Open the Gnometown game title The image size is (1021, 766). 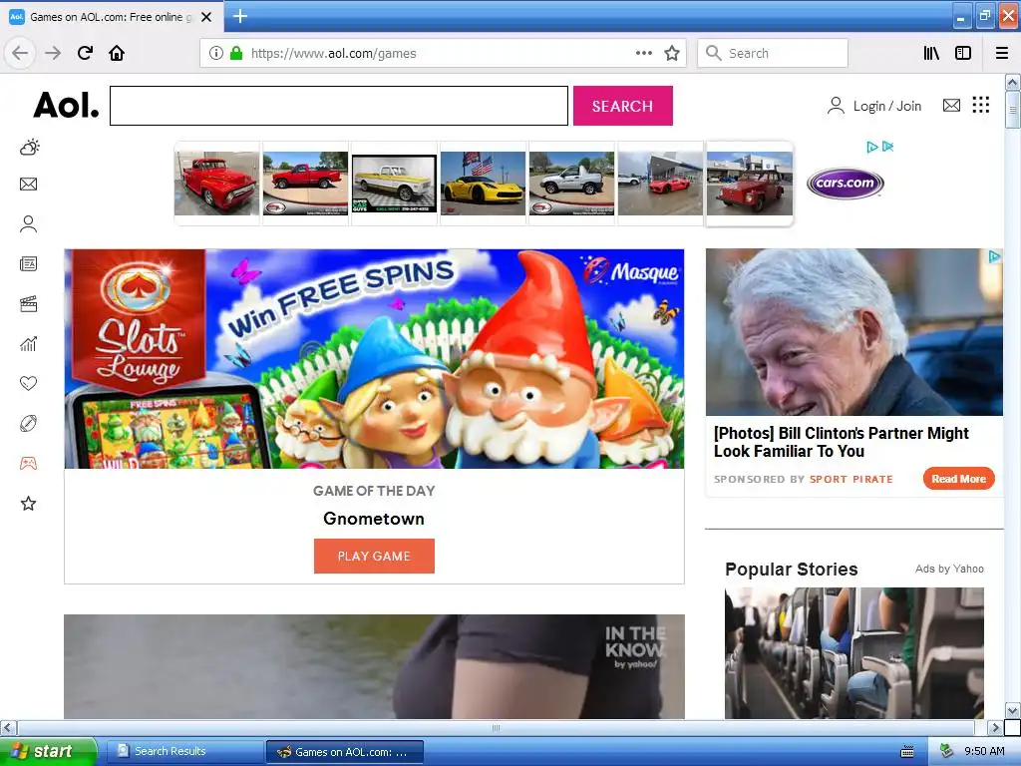(x=374, y=519)
